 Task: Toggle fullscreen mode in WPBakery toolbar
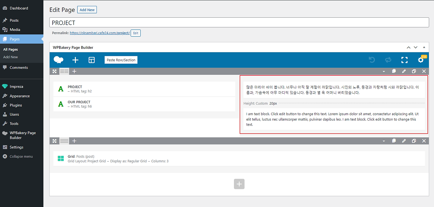[405, 60]
